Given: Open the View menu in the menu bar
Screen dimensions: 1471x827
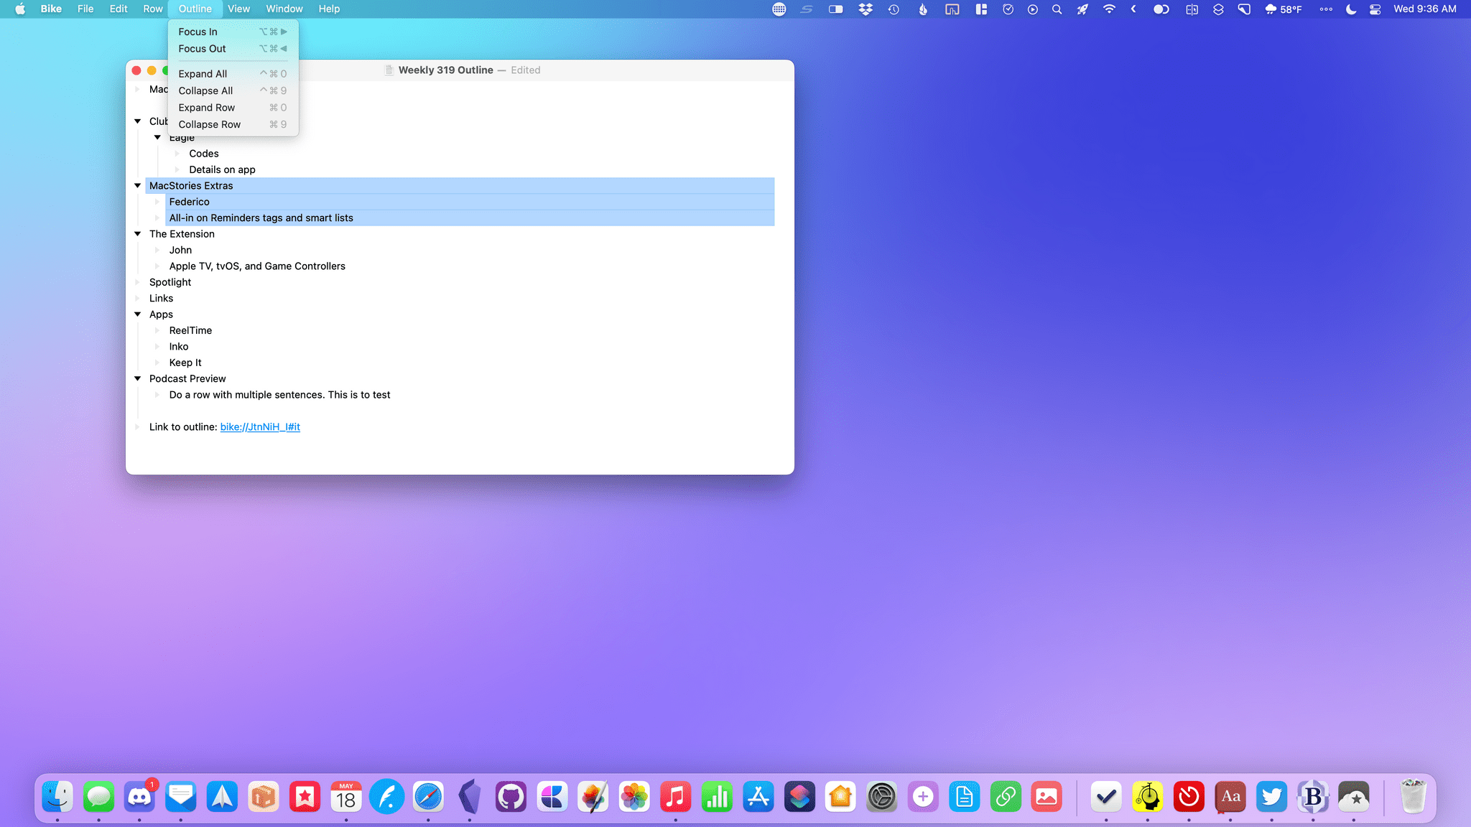Looking at the screenshot, I should point(238,9).
